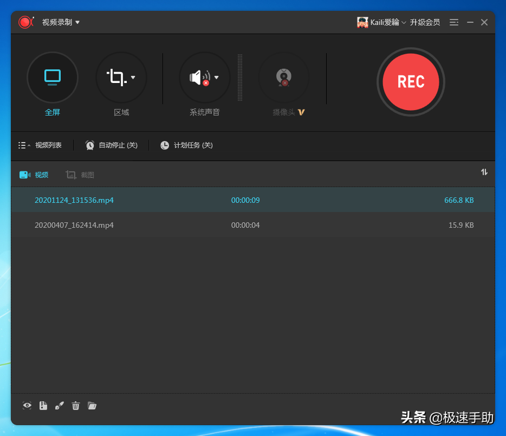Click the sort order icon above the video list
The image size is (506, 436).
[x=484, y=172]
